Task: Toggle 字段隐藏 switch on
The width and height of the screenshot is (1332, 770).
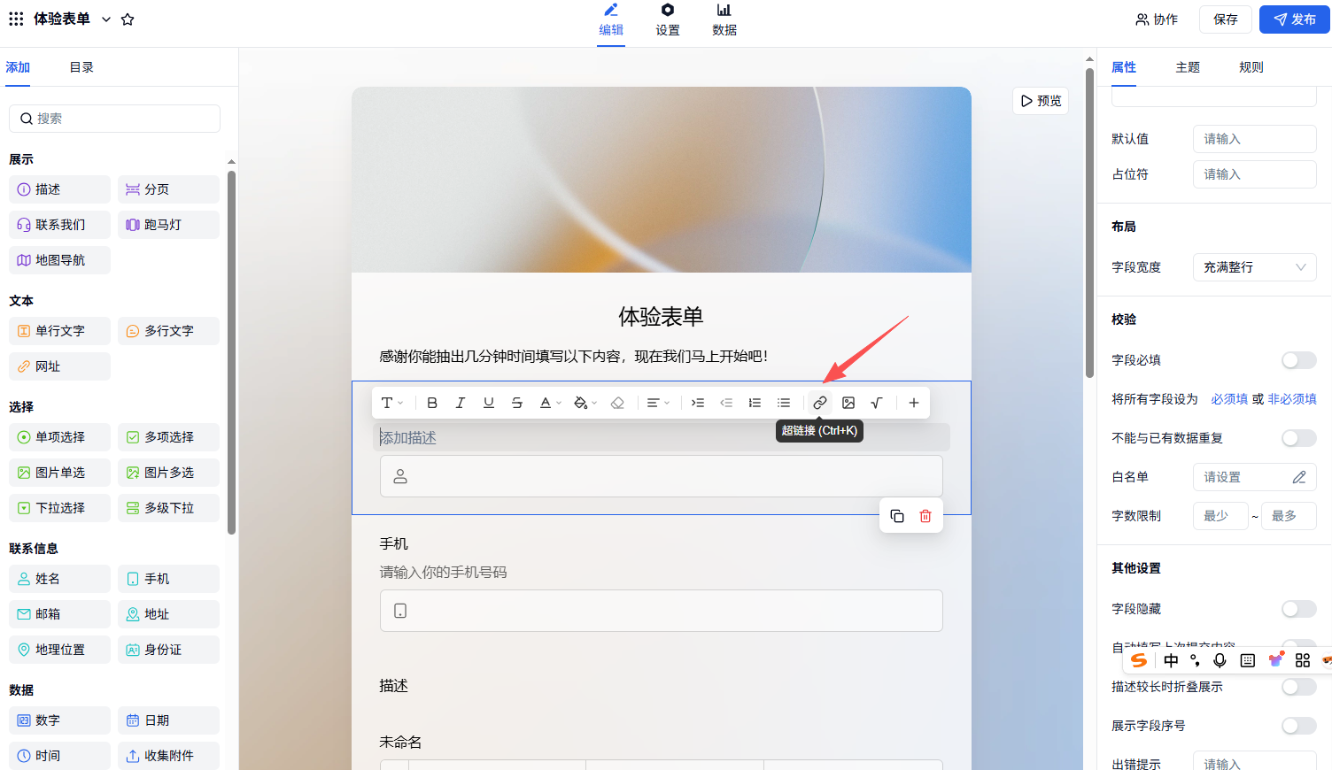Action: [1298, 609]
